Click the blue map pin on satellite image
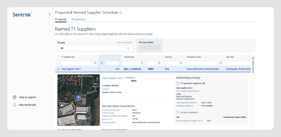Screen dimensions: 281x137 78,98
